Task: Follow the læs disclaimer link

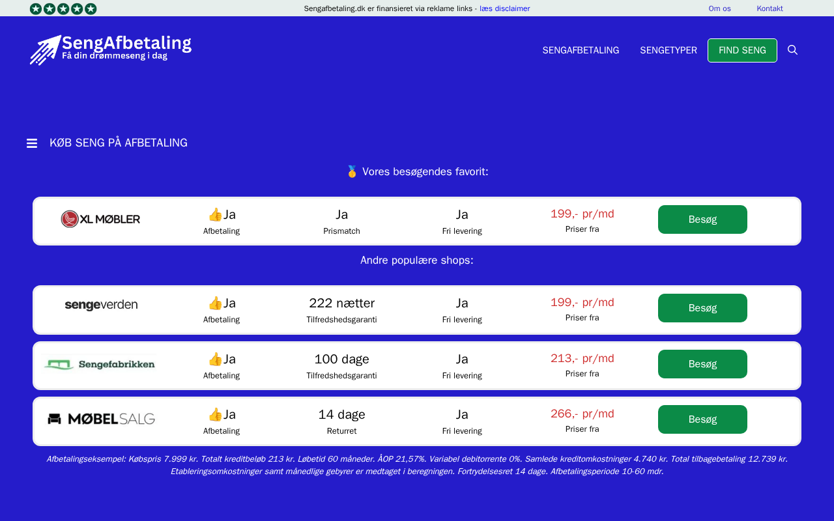Action: pos(504,8)
